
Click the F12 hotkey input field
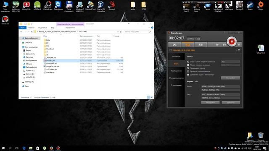pos(230,62)
